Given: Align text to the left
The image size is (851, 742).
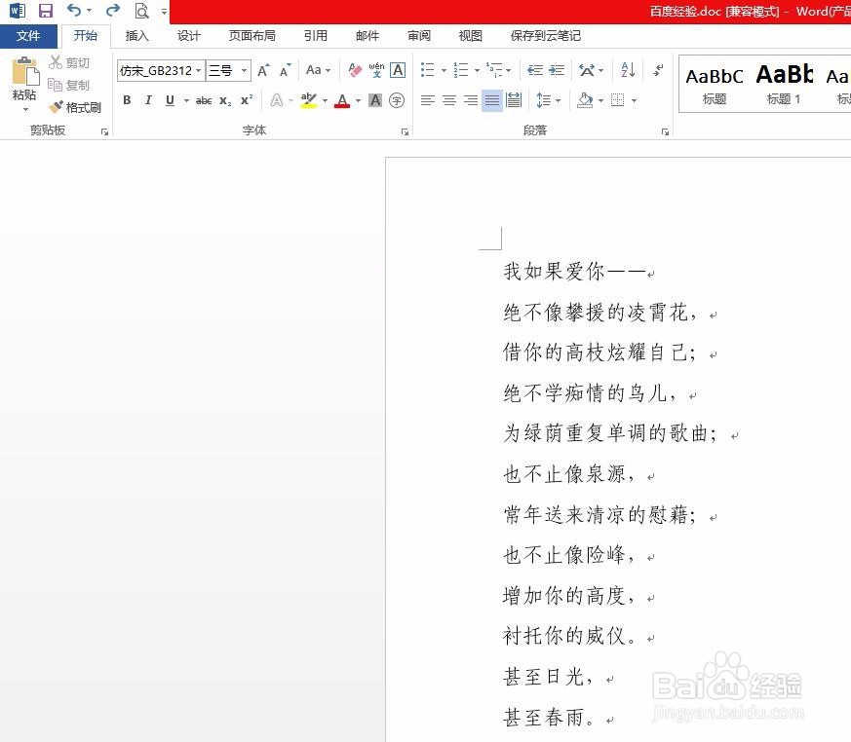Looking at the screenshot, I should click(x=428, y=100).
